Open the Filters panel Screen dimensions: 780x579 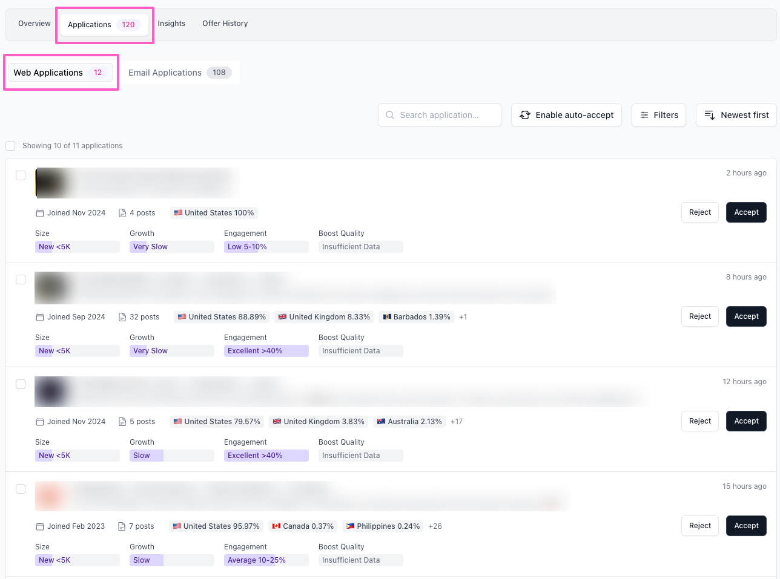point(659,115)
